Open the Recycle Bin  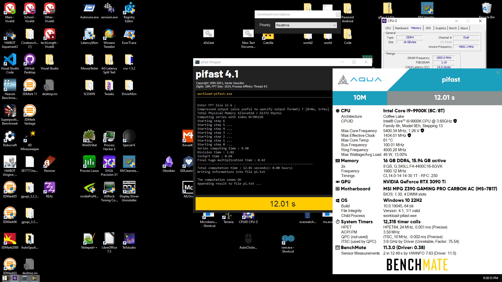pyautogui.click(x=487, y=10)
